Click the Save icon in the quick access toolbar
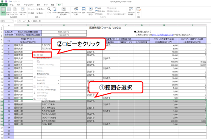Viewport: 211px width, 139px height. click(x=6, y=2)
